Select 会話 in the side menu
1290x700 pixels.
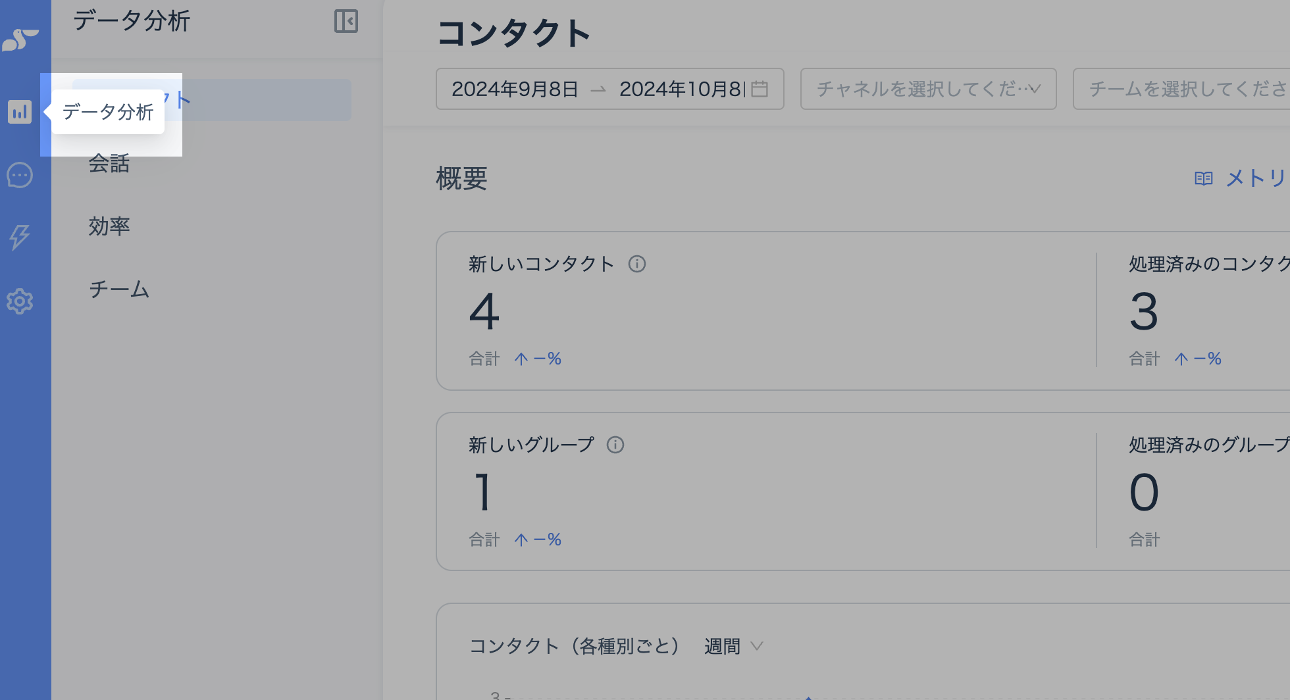pos(109,163)
